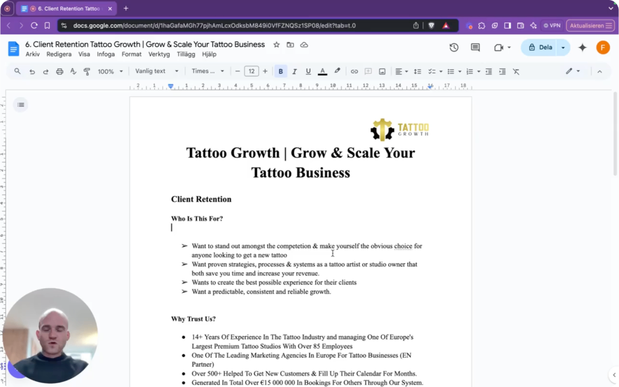
Task: Open line and paragraph spacing
Action: (x=418, y=71)
